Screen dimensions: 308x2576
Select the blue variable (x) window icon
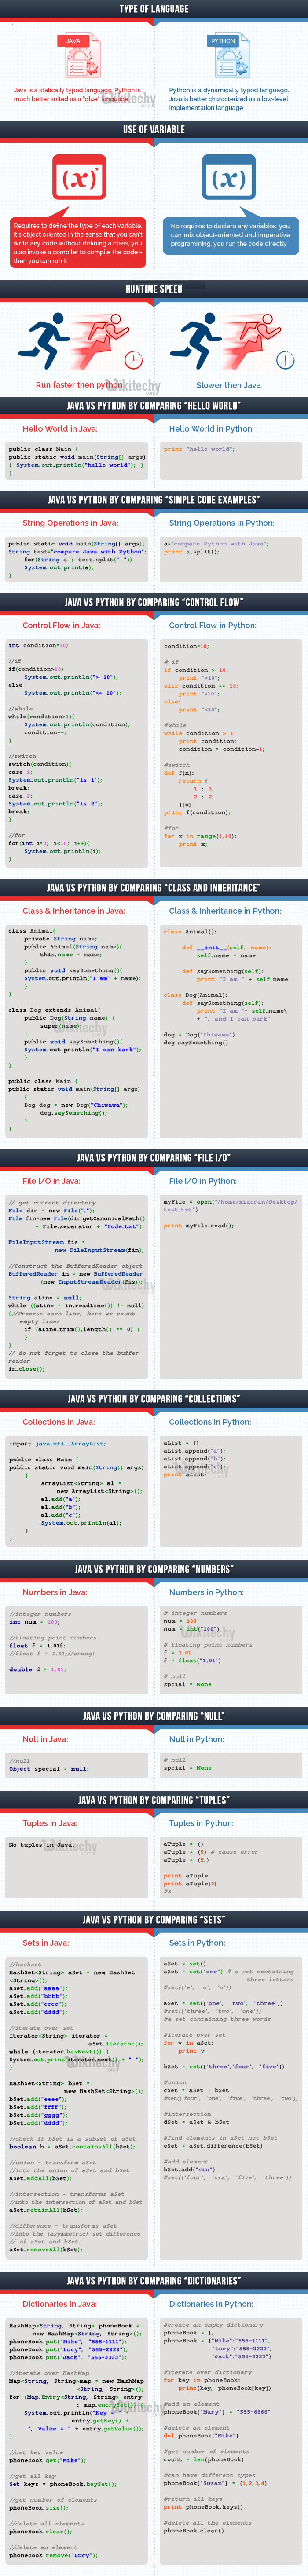click(229, 179)
